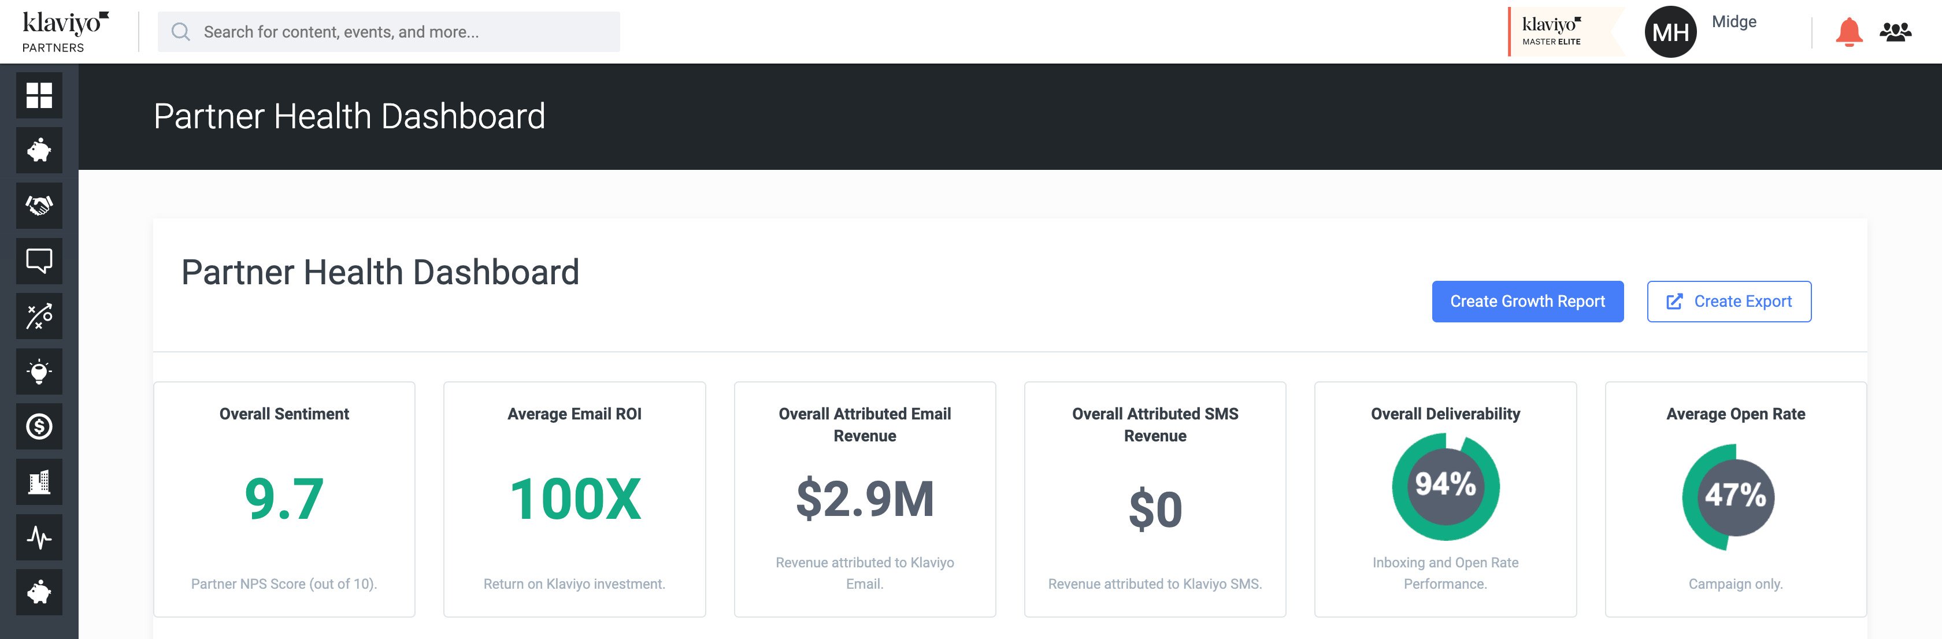
Task: Click the lightbulb ideas sidebar icon
Action: point(39,371)
